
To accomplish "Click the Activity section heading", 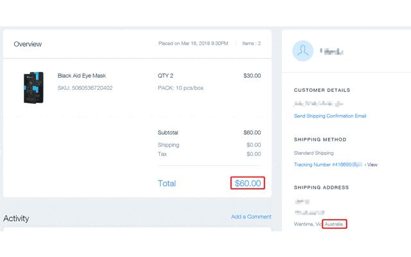I will click(16, 218).
